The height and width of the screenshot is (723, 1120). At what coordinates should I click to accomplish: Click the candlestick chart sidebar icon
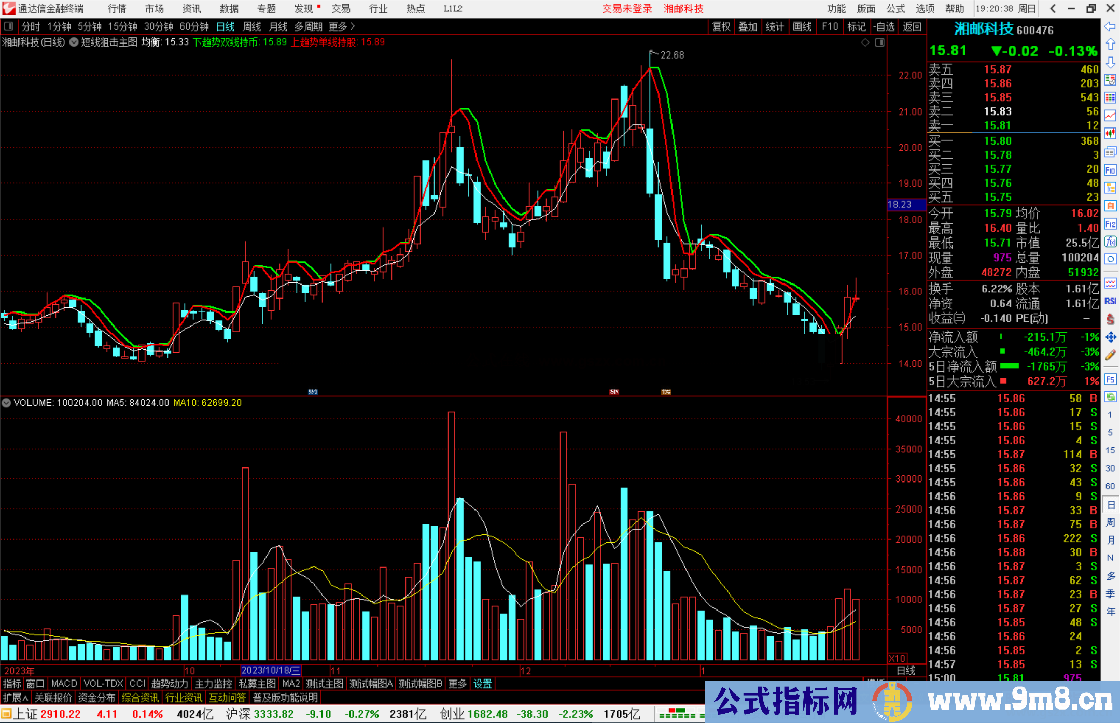1110,133
